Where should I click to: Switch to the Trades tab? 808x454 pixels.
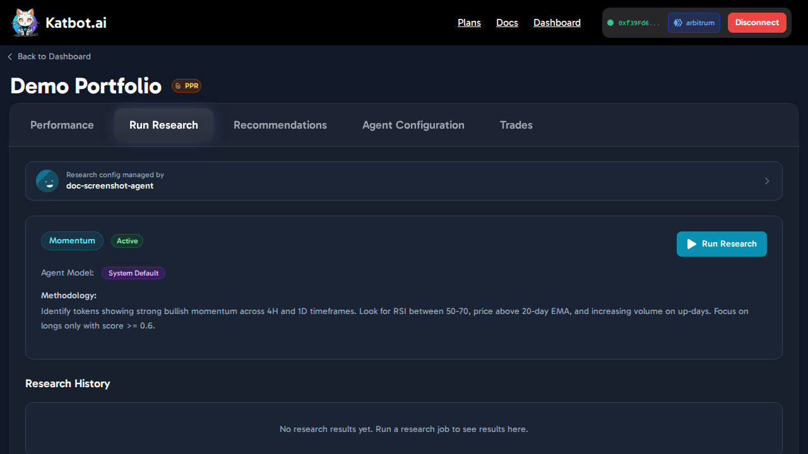[x=516, y=125]
